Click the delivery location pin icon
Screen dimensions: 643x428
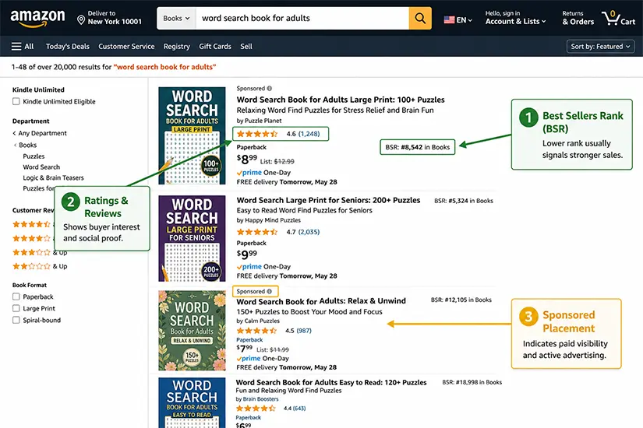click(81, 19)
